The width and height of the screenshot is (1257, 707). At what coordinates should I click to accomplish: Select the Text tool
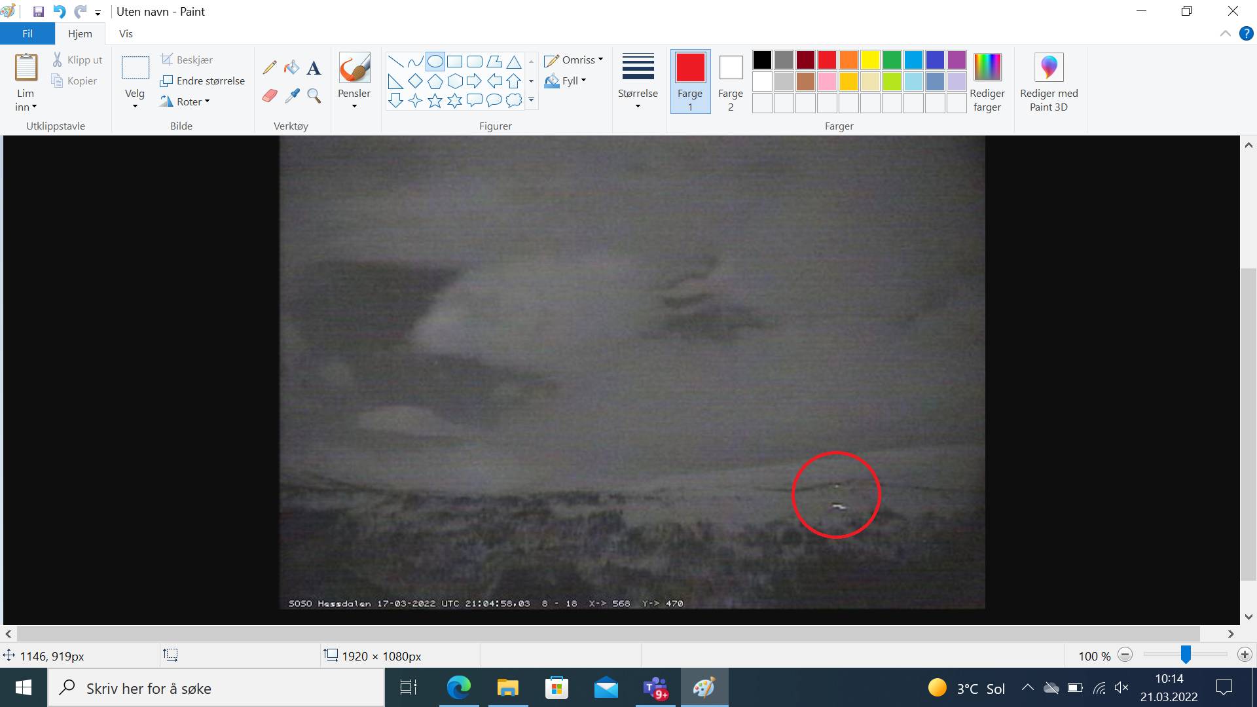click(314, 67)
